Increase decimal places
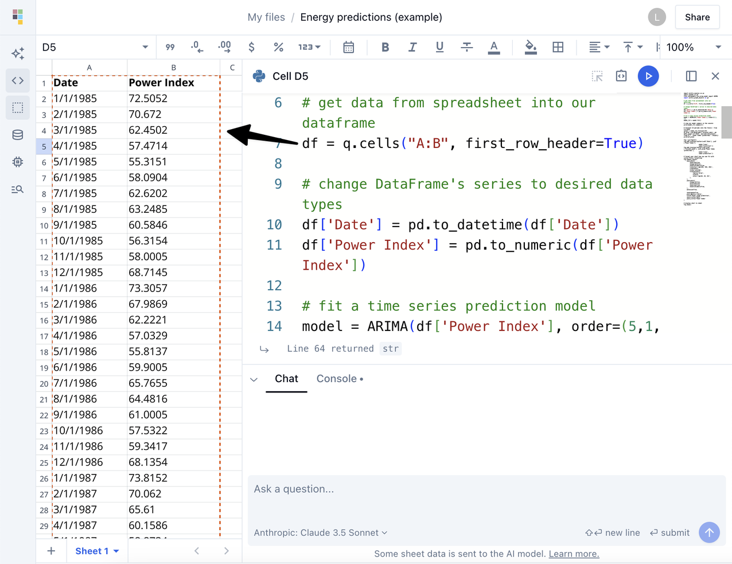 coord(224,47)
